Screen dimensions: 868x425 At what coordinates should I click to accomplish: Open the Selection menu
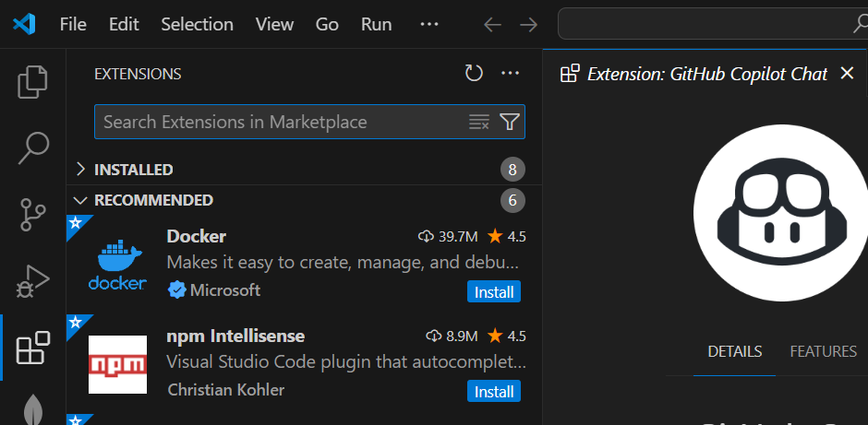click(196, 25)
